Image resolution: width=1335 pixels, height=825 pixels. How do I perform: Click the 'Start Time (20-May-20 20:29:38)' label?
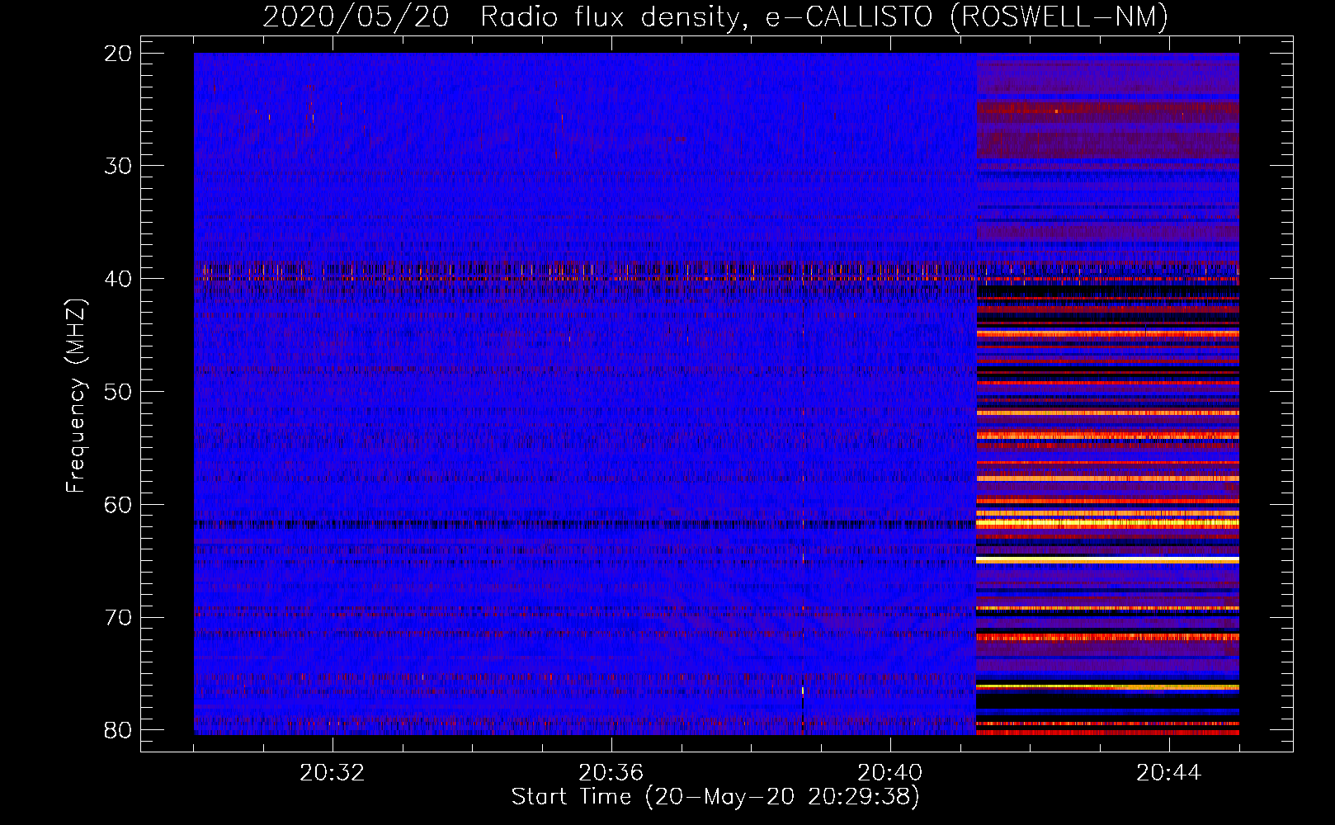tap(715, 797)
